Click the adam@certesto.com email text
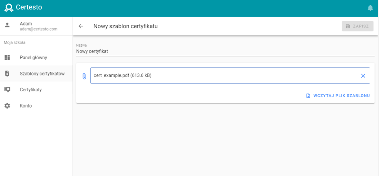379x176 pixels. 38,29
